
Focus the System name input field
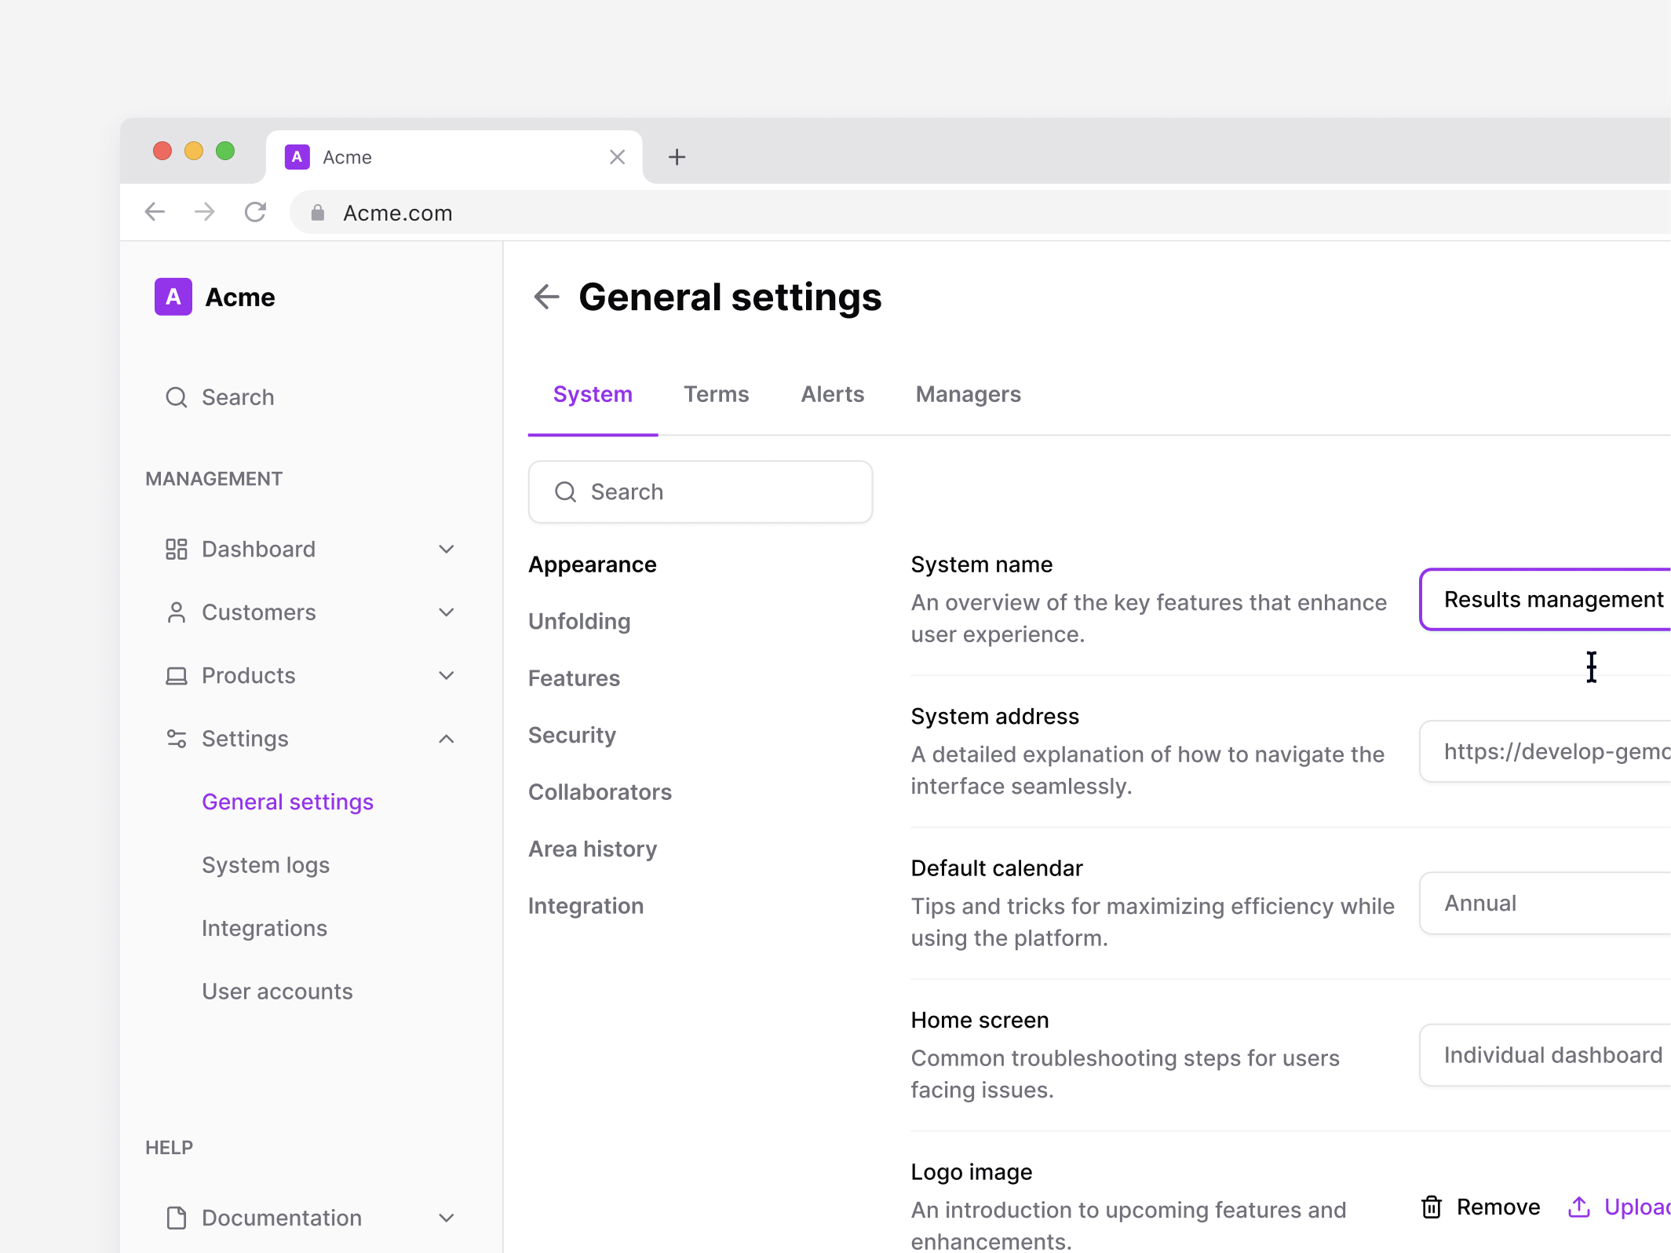pyautogui.click(x=1545, y=599)
